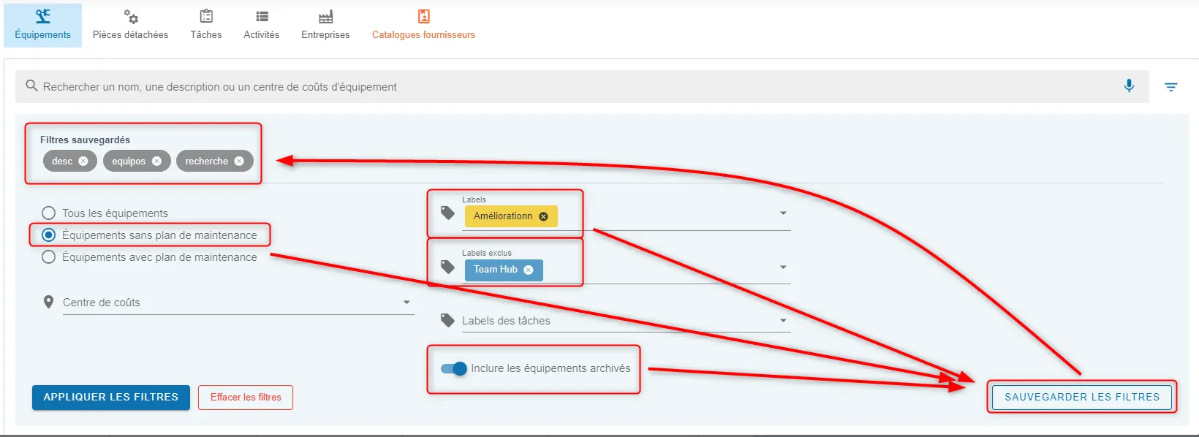
Task: Toggle the filter panel icon
Action: 1170,87
